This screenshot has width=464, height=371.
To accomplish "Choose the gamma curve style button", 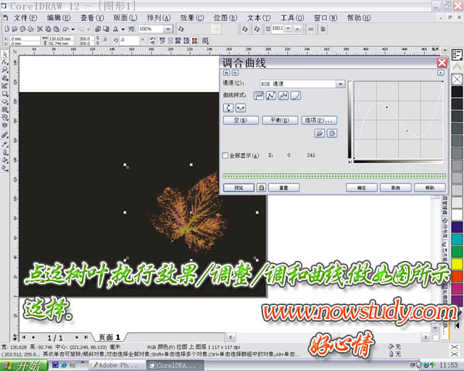I will coord(296,96).
